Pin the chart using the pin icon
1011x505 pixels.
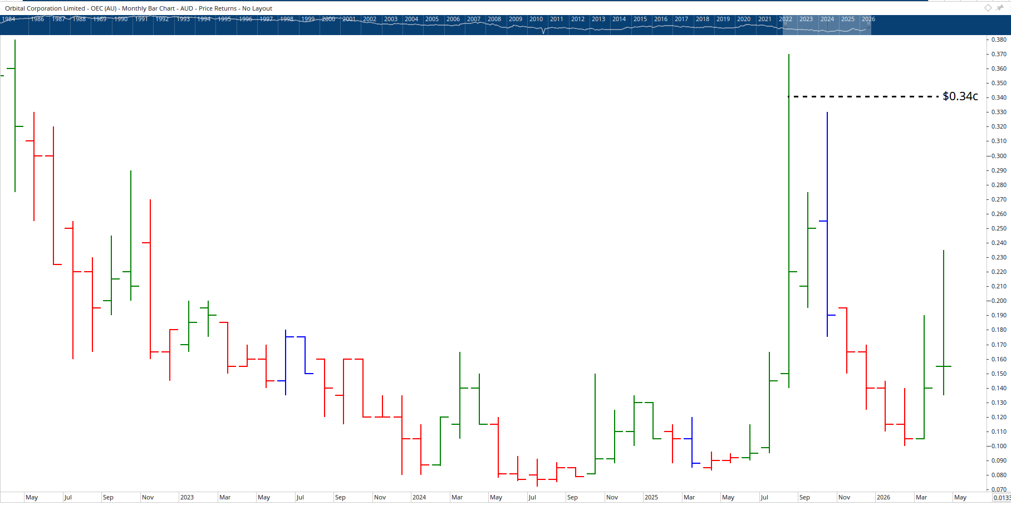pyautogui.click(x=999, y=8)
